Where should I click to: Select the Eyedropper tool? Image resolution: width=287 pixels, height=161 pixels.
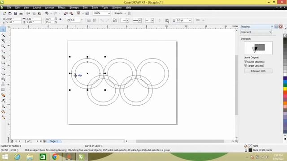pyautogui.click(x=3, y=101)
